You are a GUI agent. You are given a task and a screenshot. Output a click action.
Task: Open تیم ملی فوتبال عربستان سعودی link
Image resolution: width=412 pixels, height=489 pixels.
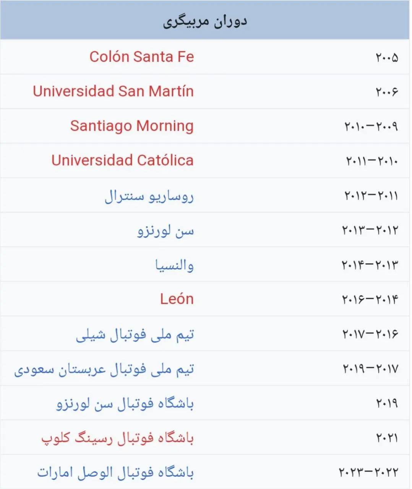(104, 369)
